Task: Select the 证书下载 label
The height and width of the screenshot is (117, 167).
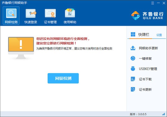Action: tap(145, 79)
